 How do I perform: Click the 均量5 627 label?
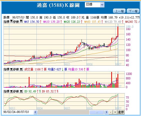[57, 69]
